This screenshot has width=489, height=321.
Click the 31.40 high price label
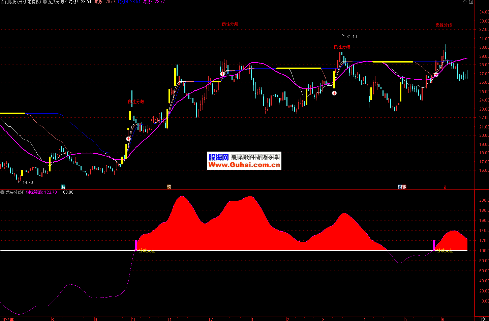(352, 37)
